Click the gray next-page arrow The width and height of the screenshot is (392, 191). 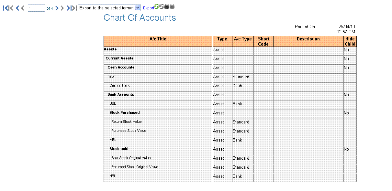coord(62,8)
